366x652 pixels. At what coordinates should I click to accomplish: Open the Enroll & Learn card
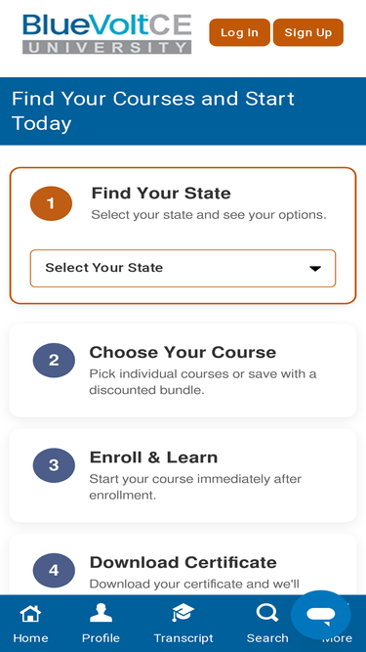(x=183, y=476)
